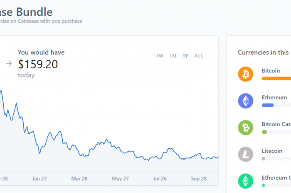
Task: Click the Jul 26 axis label
Action: [x=160, y=179]
